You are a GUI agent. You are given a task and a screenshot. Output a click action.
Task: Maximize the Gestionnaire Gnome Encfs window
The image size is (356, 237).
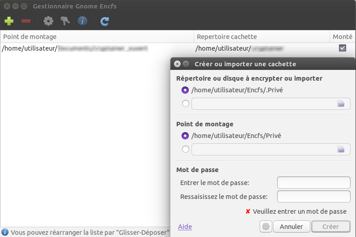(24, 6)
